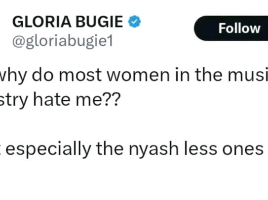The width and height of the screenshot is (268, 200).
Task: Click the blue verified badge icon
Action: pyautogui.click(x=135, y=22)
